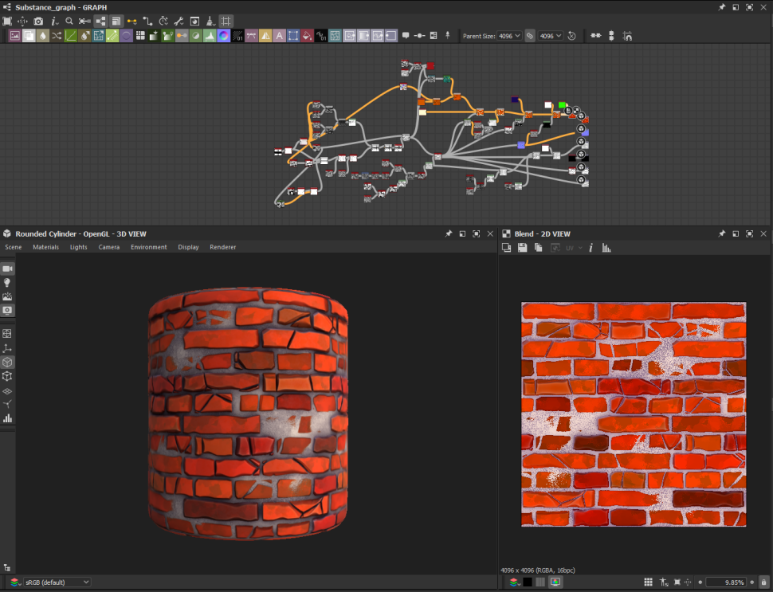Toggle the info icon in 2D view
This screenshot has height=592, width=773.
click(x=591, y=248)
